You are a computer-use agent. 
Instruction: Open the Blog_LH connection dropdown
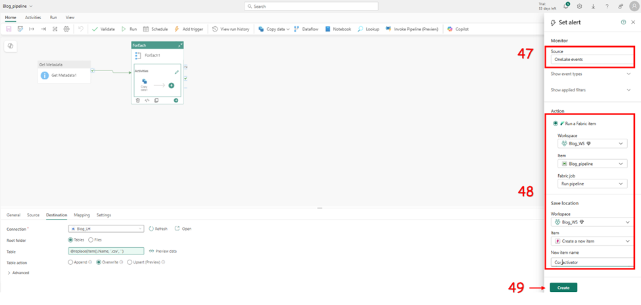tap(107, 229)
